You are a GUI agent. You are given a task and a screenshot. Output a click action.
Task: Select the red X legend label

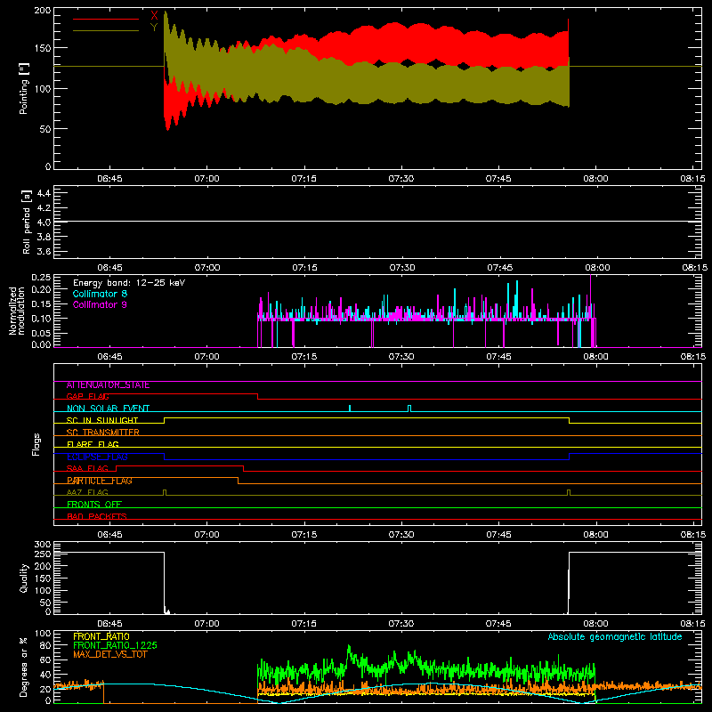[154, 16]
